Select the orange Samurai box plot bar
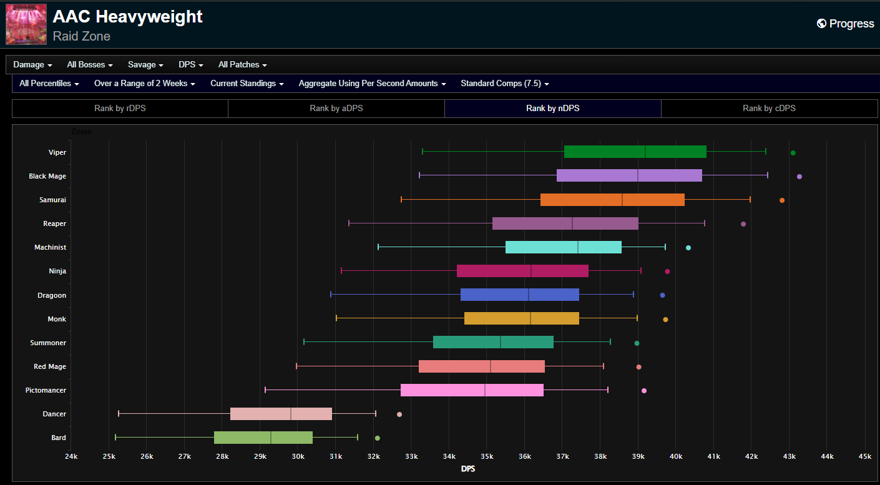 point(612,200)
